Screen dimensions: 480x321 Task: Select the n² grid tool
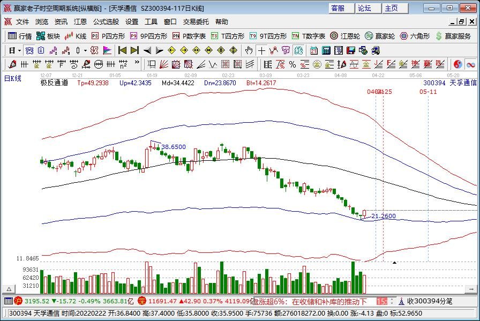click(x=123, y=64)
